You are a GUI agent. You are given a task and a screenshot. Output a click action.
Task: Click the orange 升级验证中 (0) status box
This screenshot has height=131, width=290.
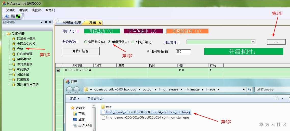click(x=188, y=31)
